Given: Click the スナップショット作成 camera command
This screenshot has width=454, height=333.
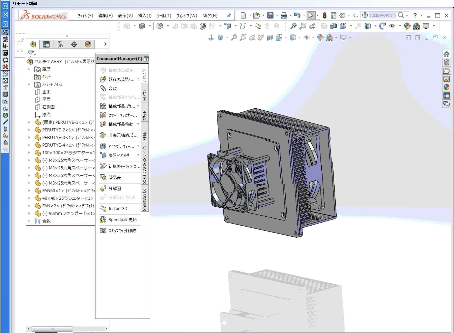Looking at the screenshot, I should [122, 231].
